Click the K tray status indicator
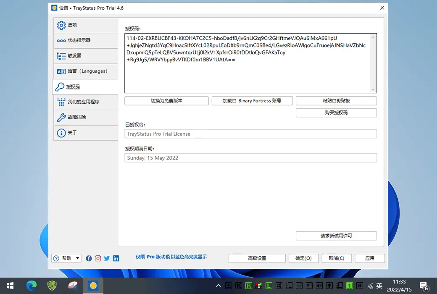This screenshot has width=437, height=294. coord(239,286)
